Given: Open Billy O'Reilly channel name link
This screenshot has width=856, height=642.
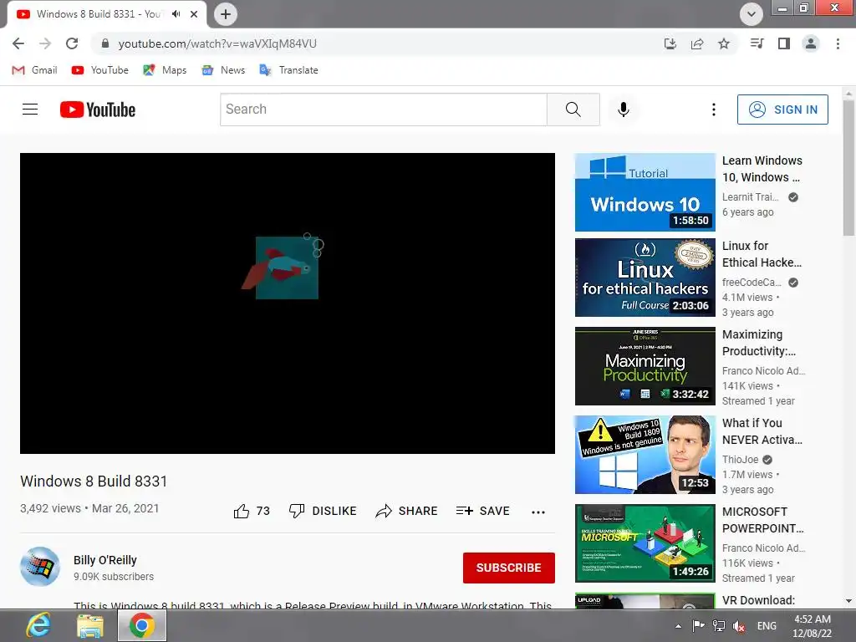Looking at the screenshot, I should click(x=105, y=560).
